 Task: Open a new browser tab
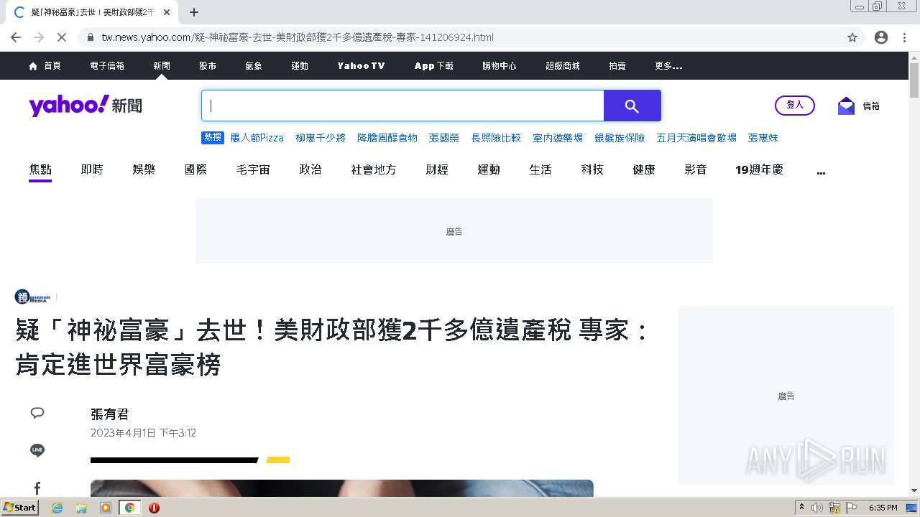click(194, 12)
